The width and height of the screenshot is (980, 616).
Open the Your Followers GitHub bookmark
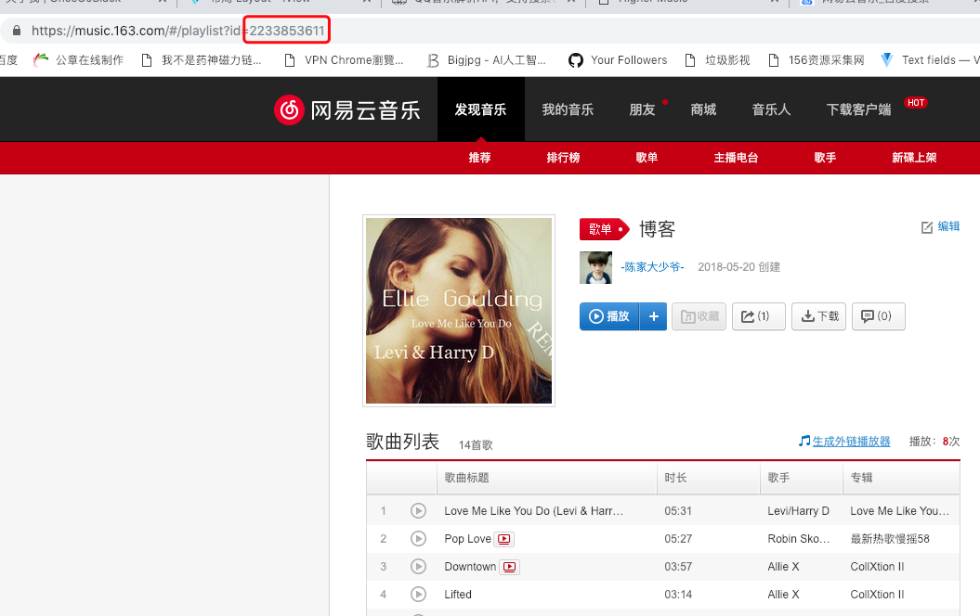coord(618,60)
